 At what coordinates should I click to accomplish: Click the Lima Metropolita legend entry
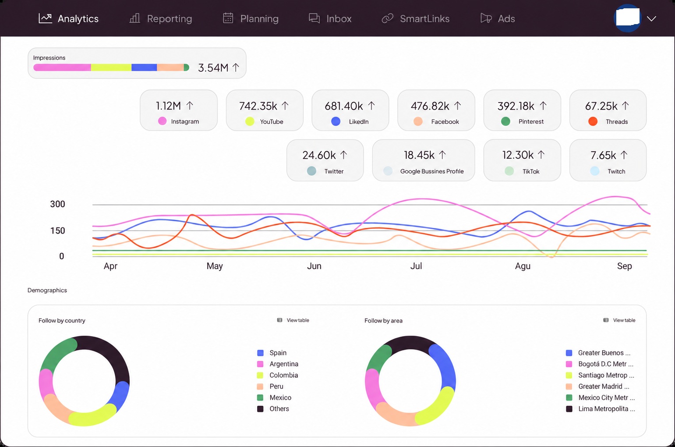[601, 409]
